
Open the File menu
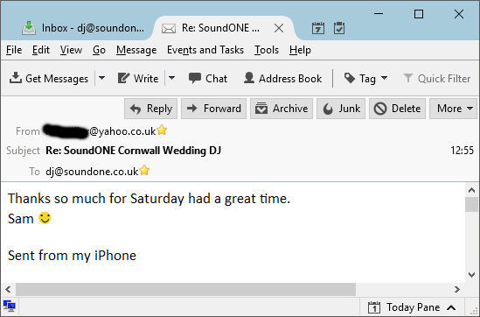[x=14, y=50]
